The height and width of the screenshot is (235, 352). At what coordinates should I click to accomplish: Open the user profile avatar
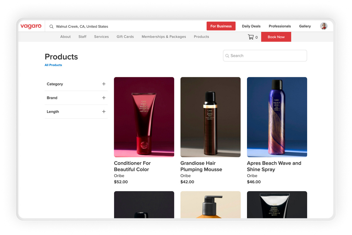324,26
